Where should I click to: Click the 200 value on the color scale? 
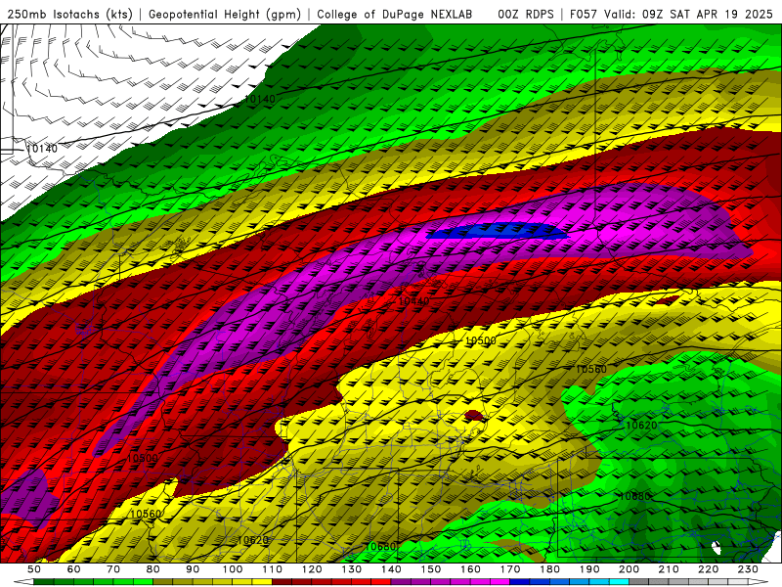[629, 569]
